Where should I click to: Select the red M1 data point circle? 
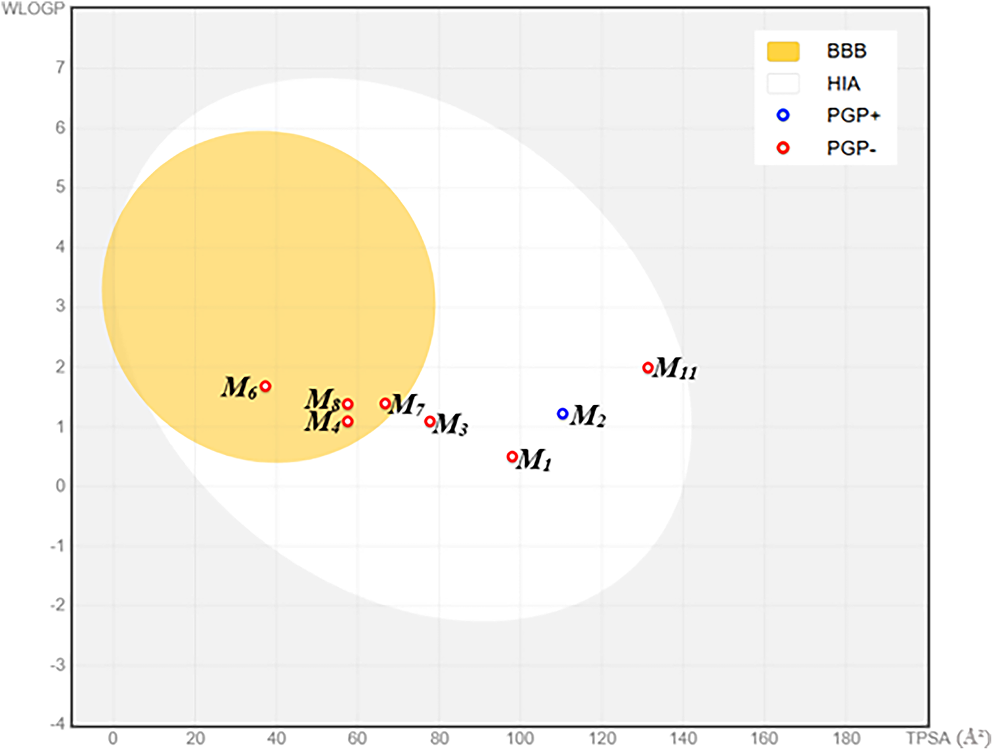(x=512, y=456)
